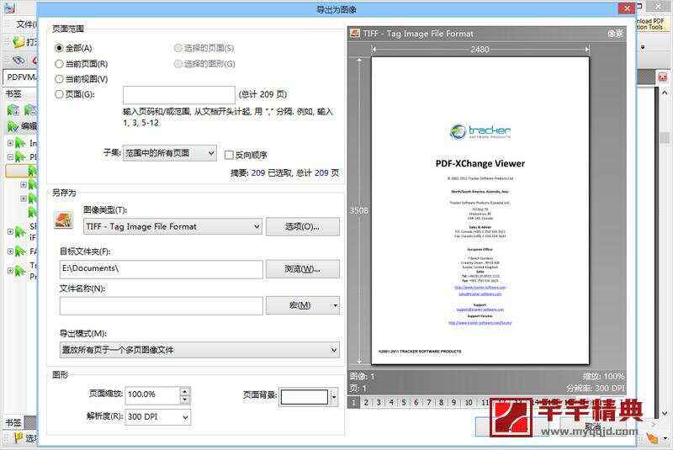673x450 pixels.
Task: Select 选择的页面(S) radio option
Action: pyautogui.click(x=178, y=48)
